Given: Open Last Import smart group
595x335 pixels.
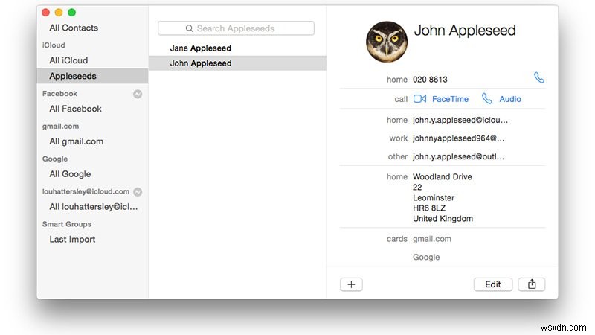Looking at the screenshot, I should [x=72, y=240].
